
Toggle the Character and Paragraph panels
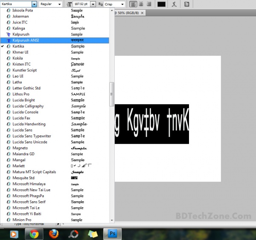pyautogui.click(x=186, y=4)
